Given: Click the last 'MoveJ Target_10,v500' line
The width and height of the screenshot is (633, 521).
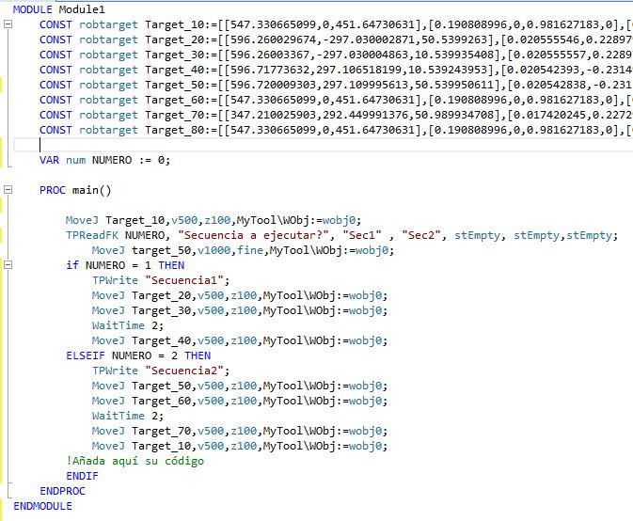Looking at the screenshot, I should (240, 447).
